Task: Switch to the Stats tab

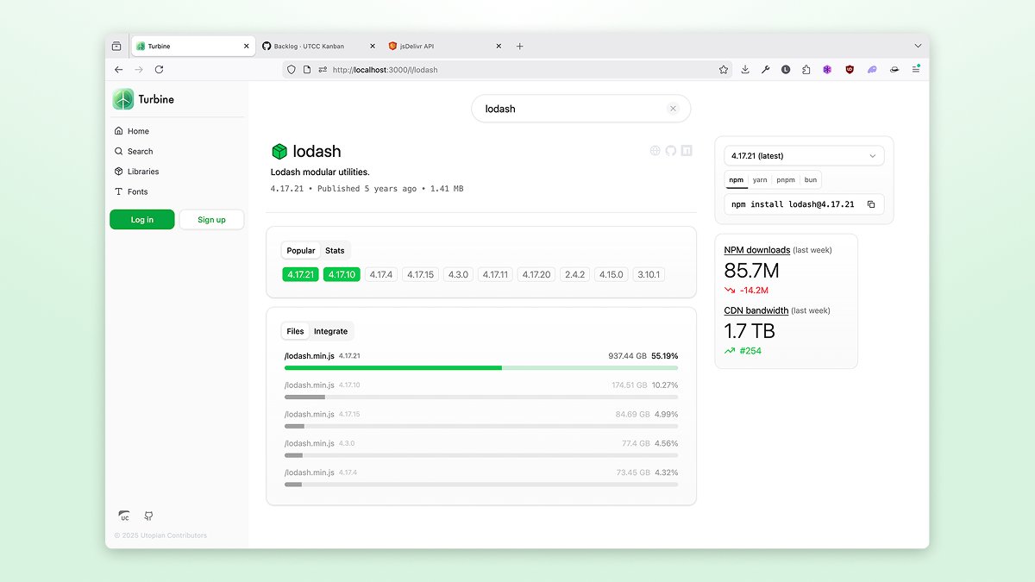Action: (x=335, y=251)
